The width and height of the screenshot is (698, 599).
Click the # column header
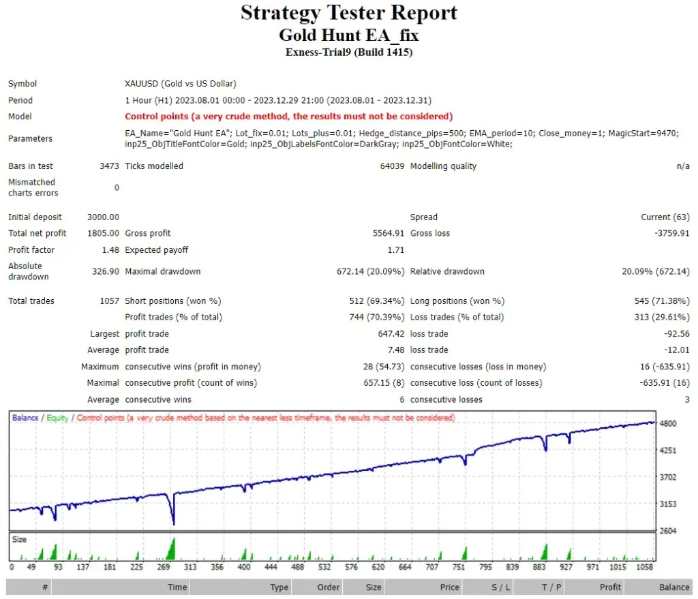coord(44,587)
